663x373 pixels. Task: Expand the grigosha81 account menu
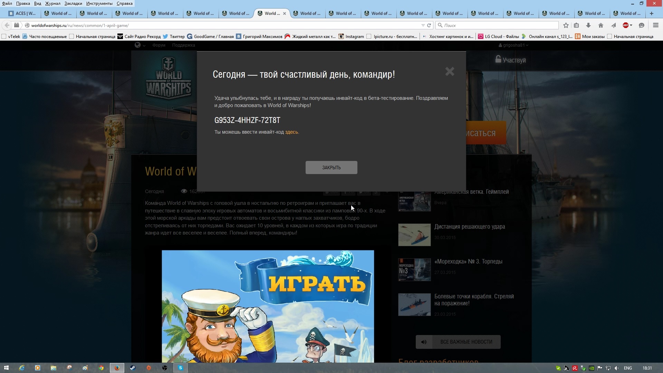point(513,45)
